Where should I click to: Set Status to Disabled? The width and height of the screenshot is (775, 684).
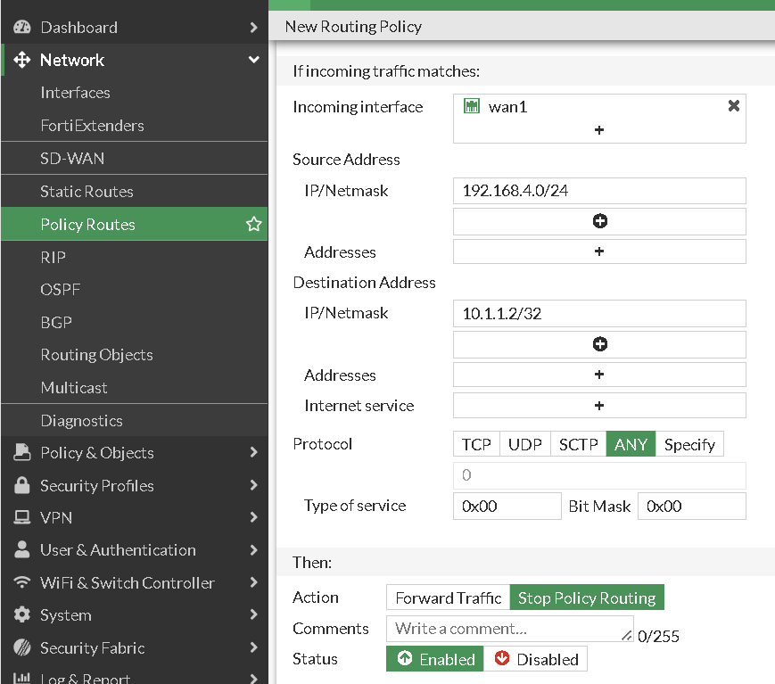[x=536, y=660]
